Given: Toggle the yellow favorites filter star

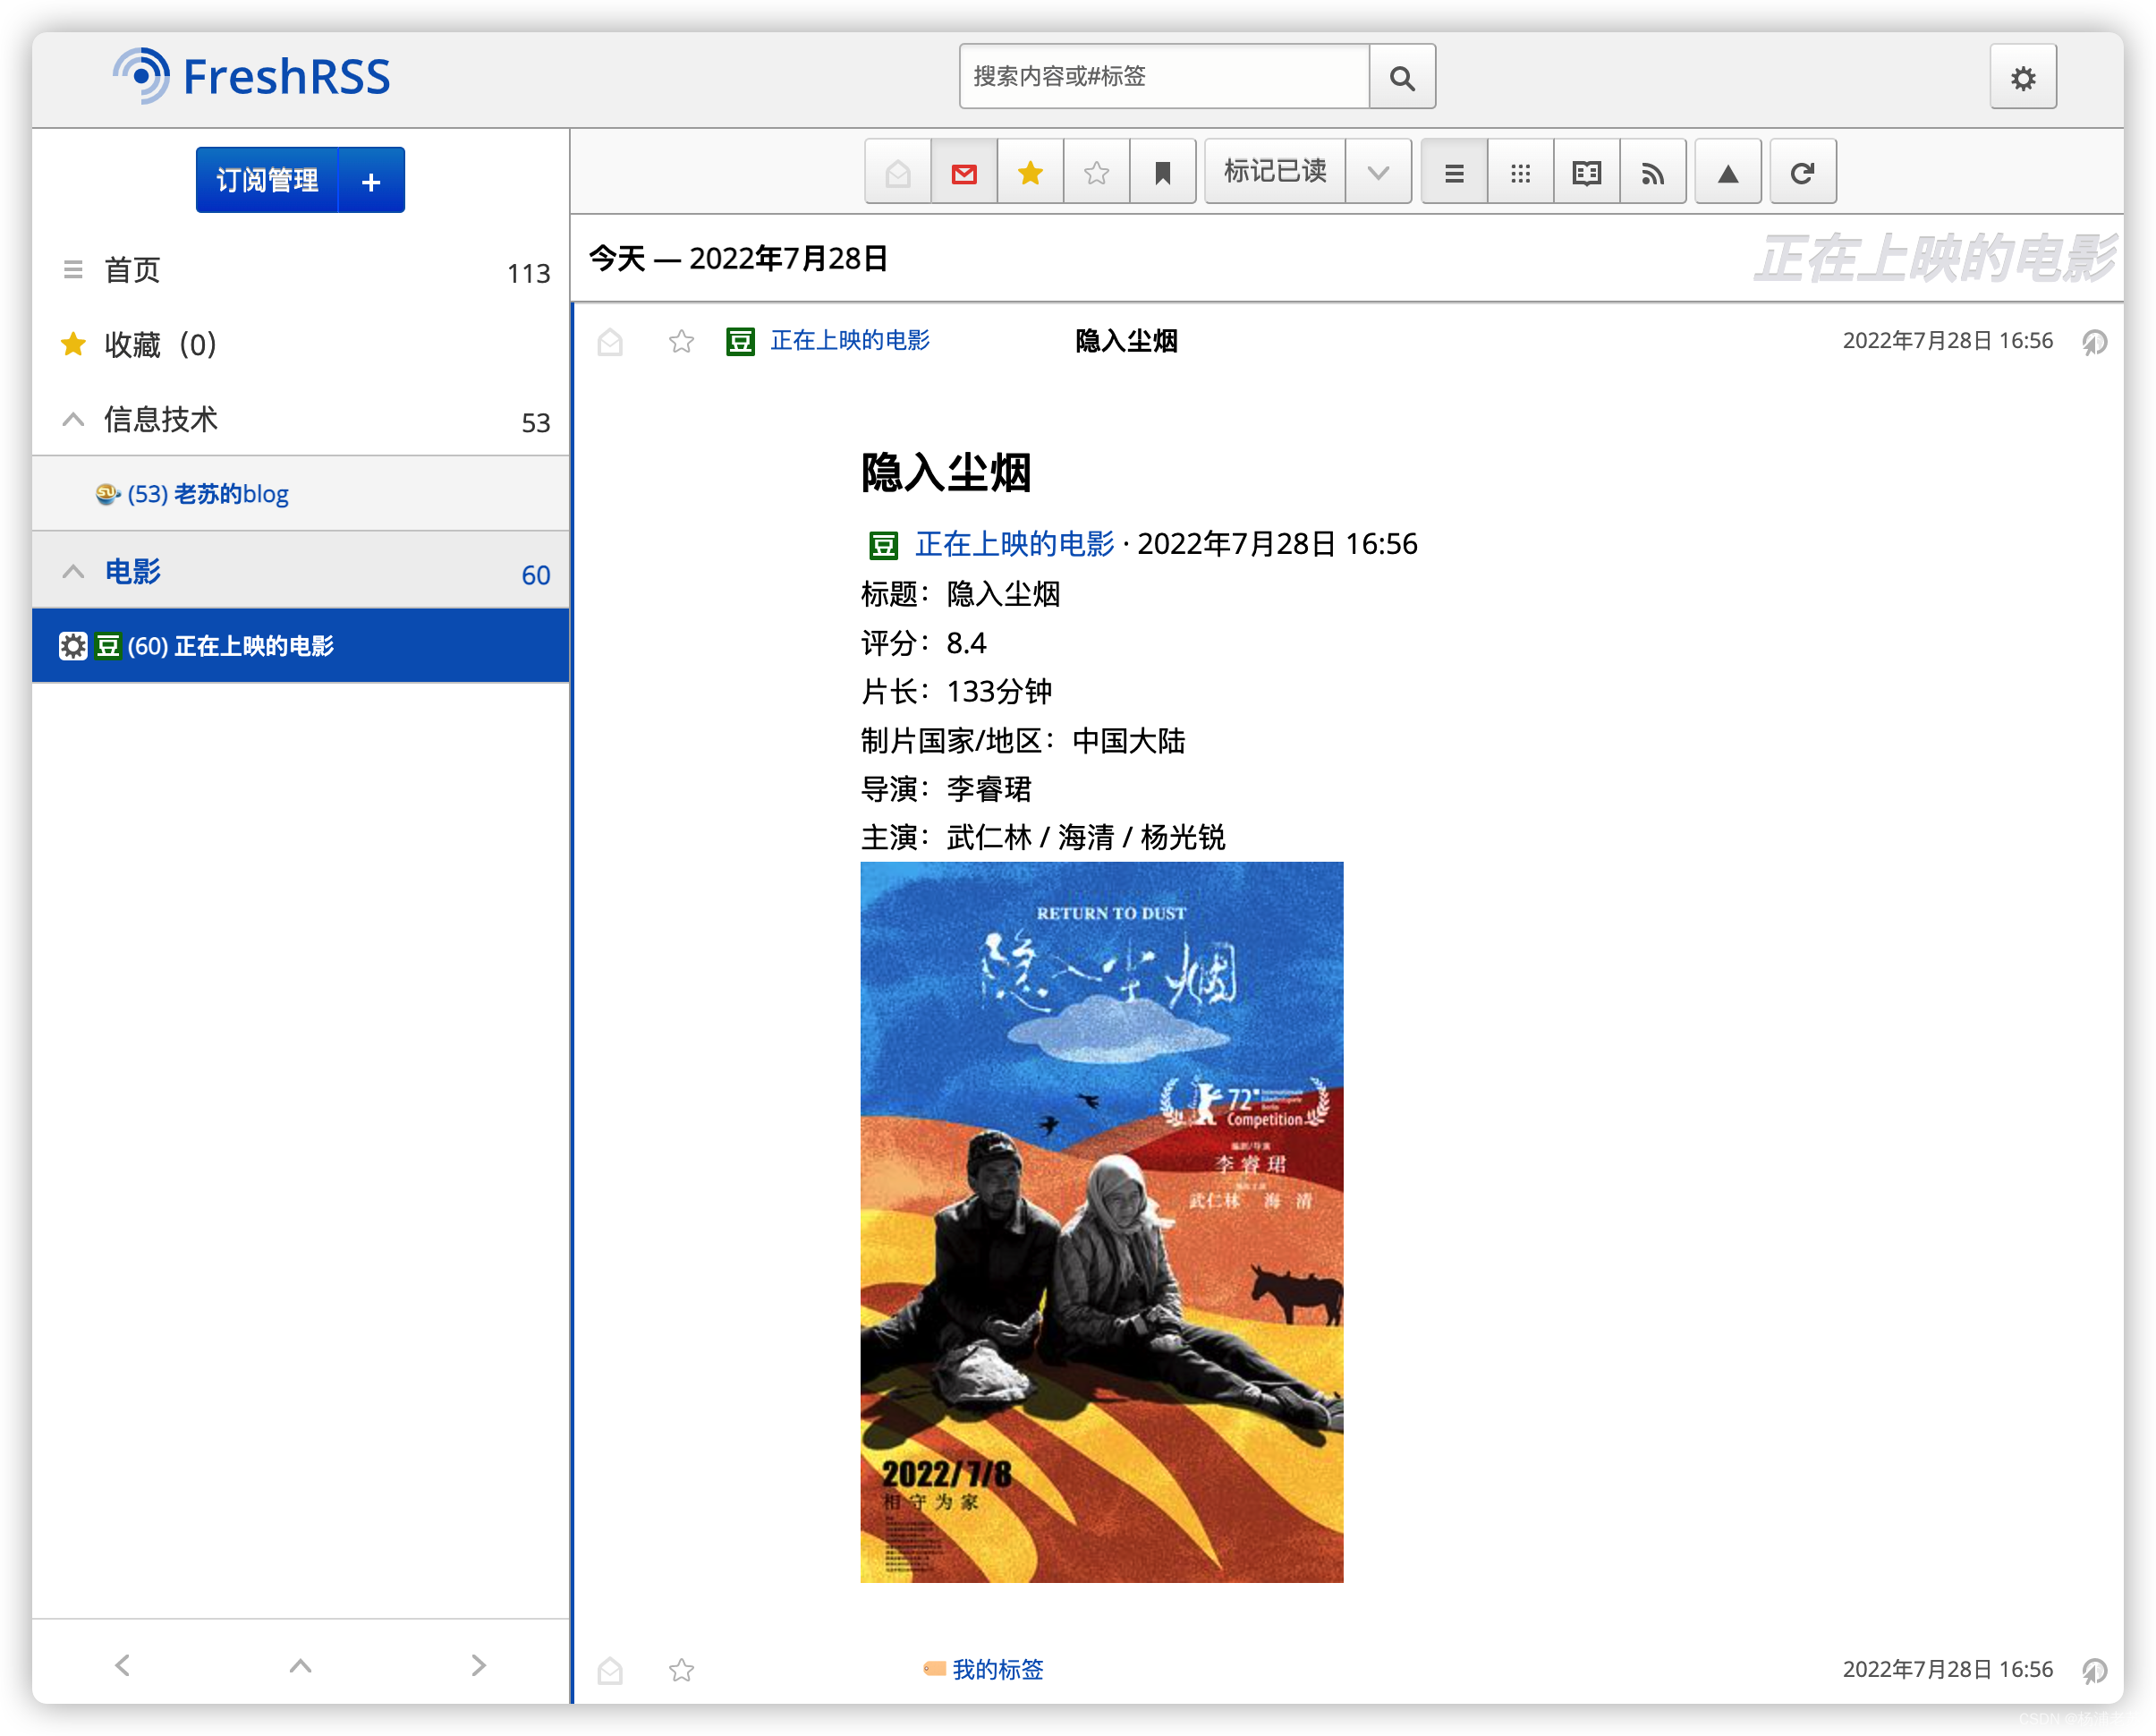Looking at the screenshot, I should point(1029,171).
